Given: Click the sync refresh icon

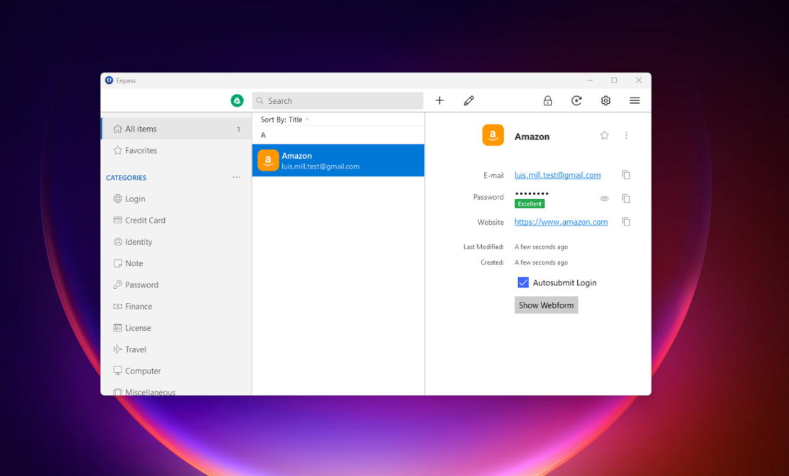Looking at the screenshot, I should pos(576,101).
